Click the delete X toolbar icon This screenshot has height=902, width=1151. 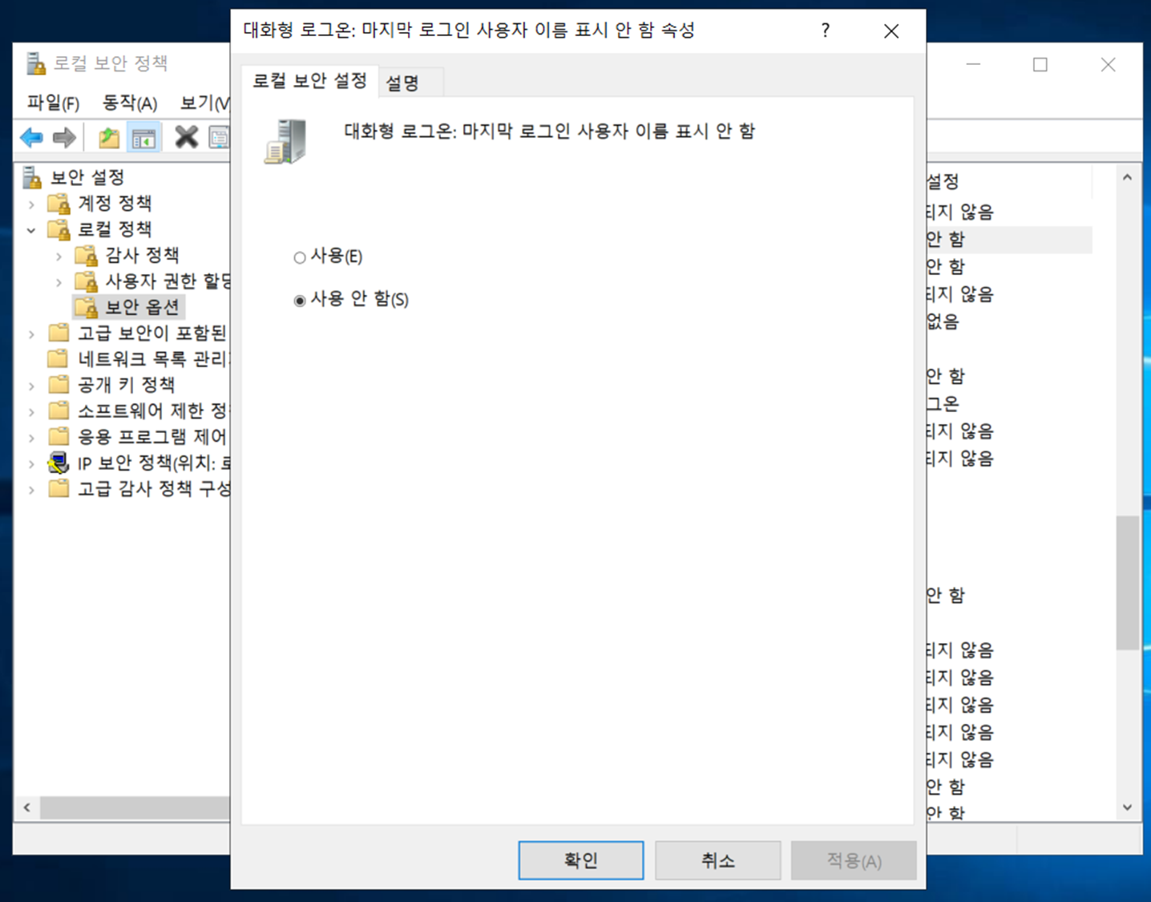point(186,137)
